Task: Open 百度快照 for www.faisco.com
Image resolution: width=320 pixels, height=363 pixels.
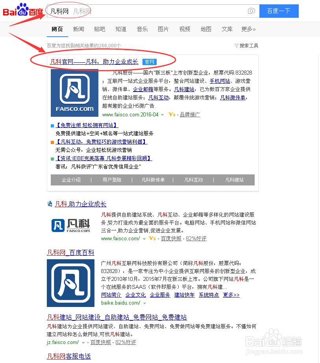Action: pos(171,238)
